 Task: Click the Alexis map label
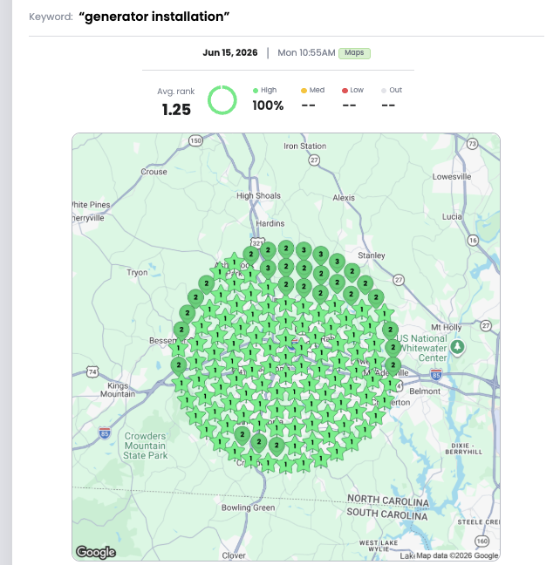(344, 198)
